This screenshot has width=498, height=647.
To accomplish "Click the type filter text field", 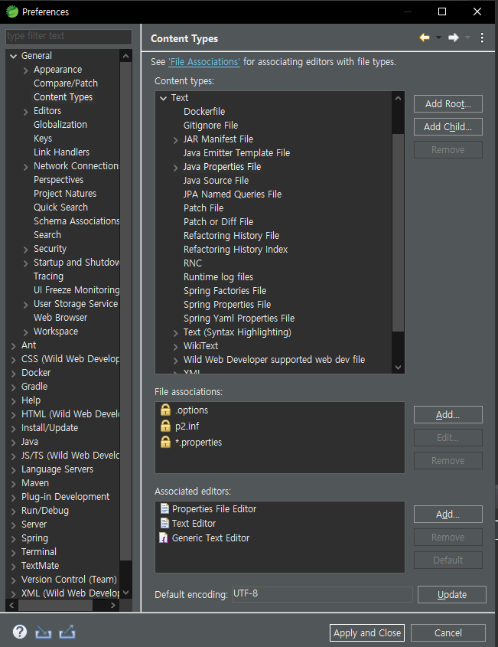I will click(69, 36).
